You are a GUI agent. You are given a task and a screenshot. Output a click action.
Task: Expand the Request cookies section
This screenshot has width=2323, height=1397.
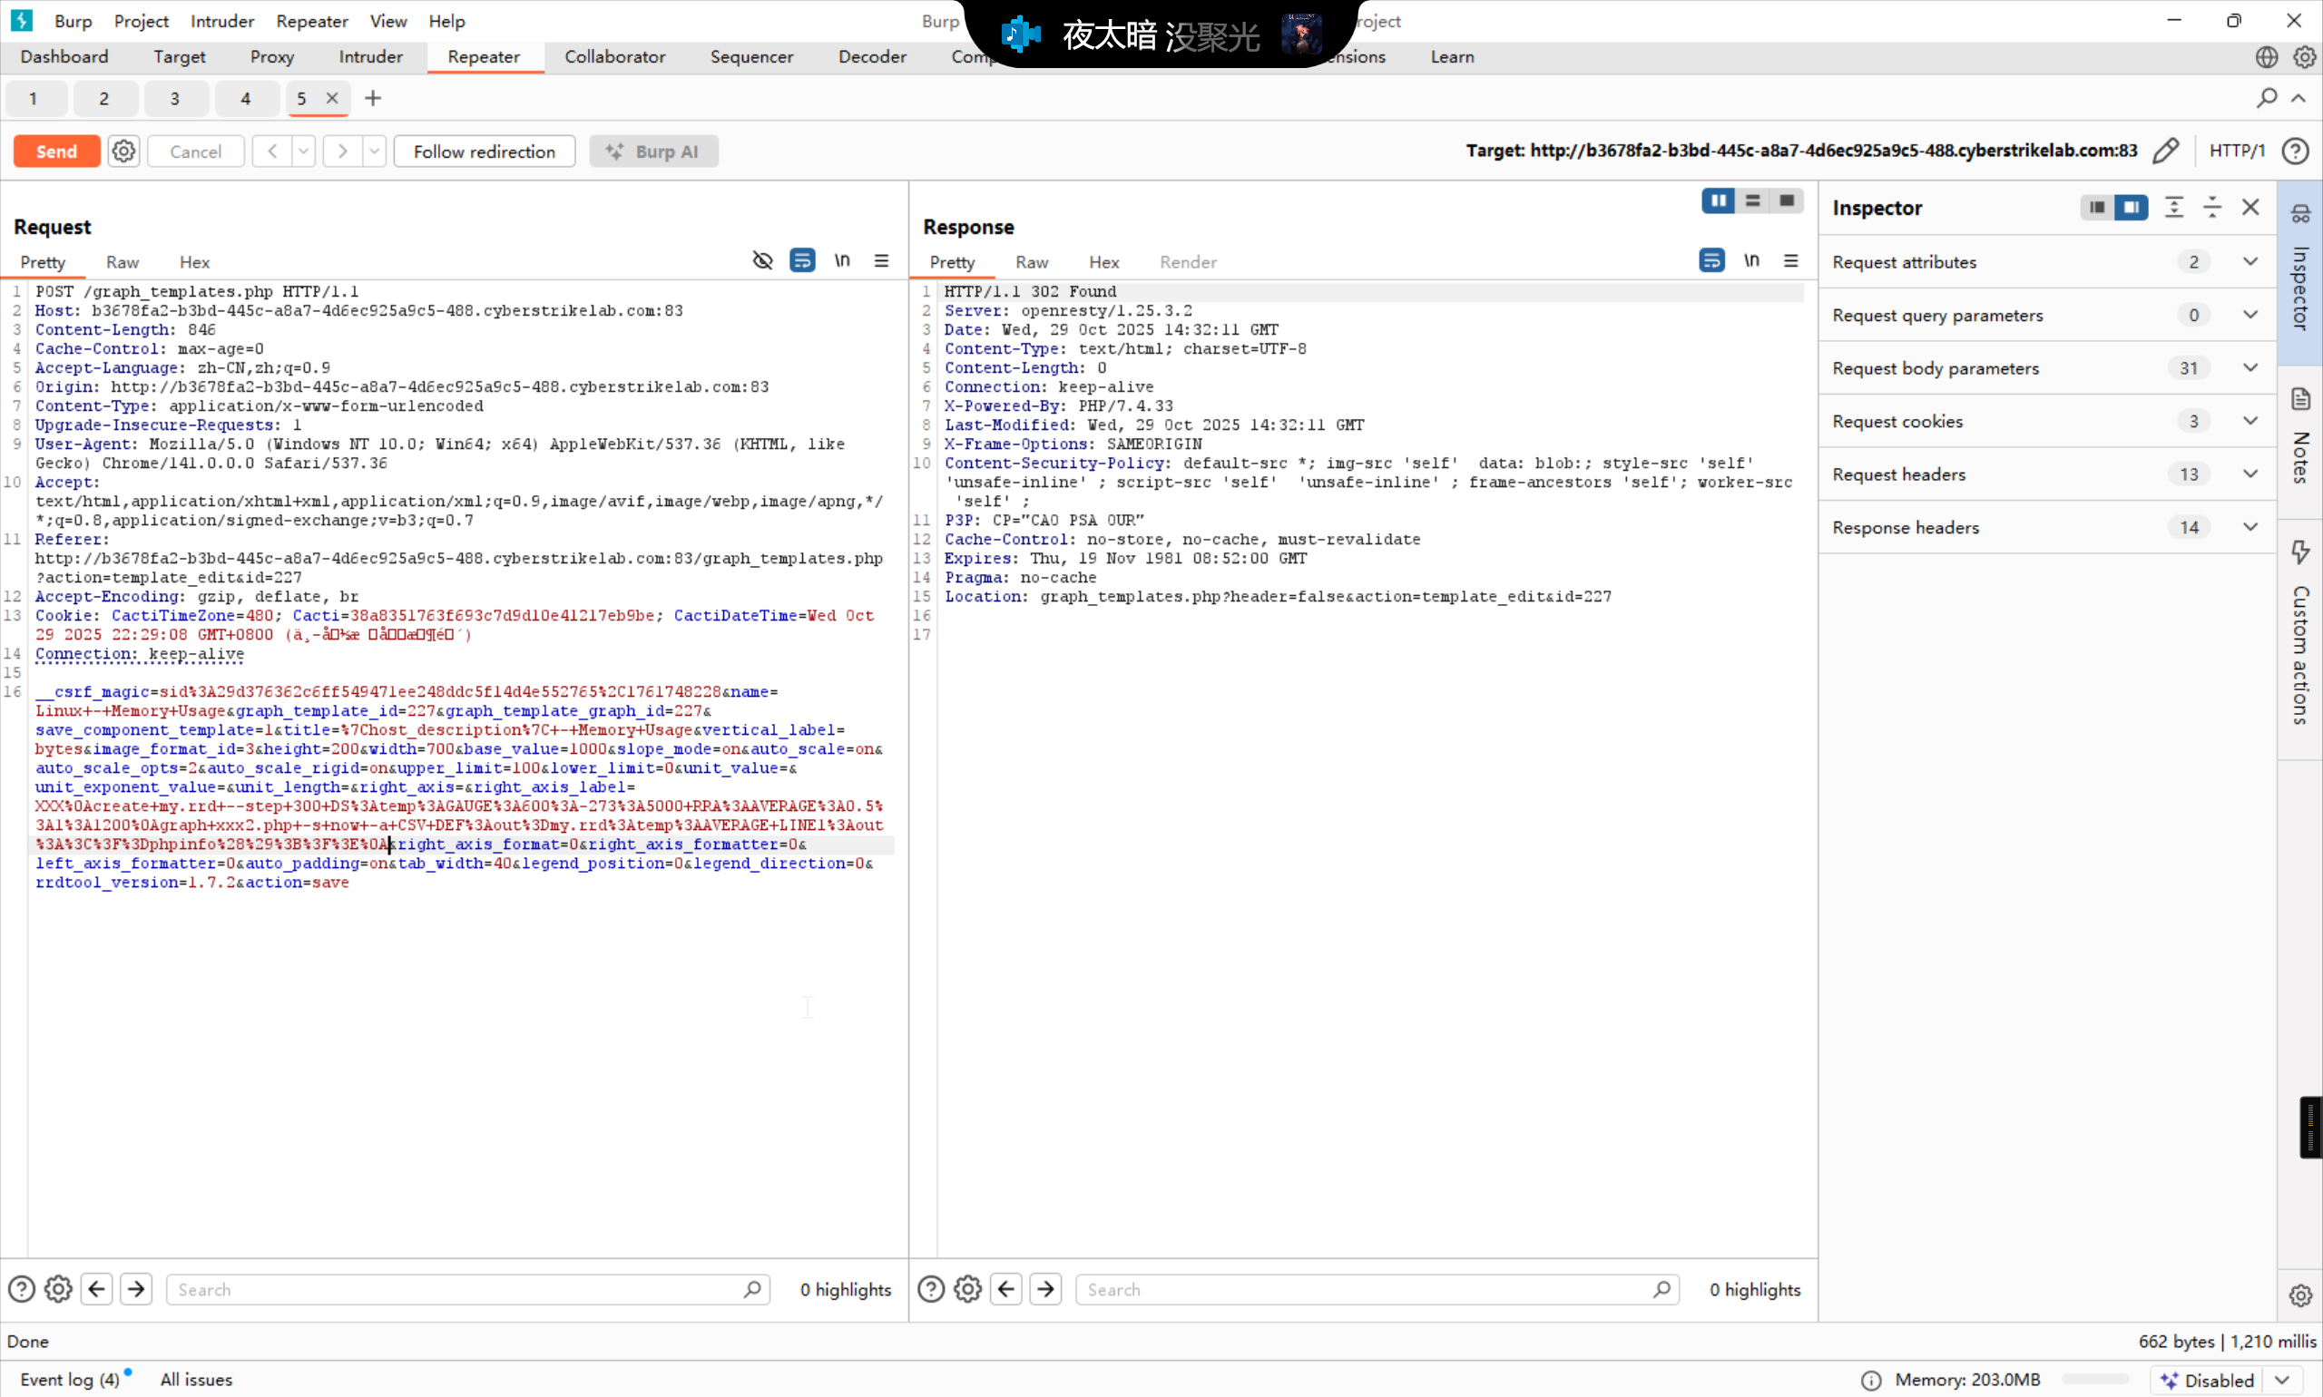click(x=2250, y=421)
